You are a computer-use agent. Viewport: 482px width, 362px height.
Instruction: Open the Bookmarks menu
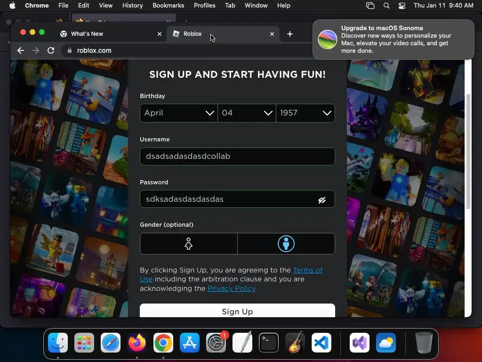[x=168, y=6]
